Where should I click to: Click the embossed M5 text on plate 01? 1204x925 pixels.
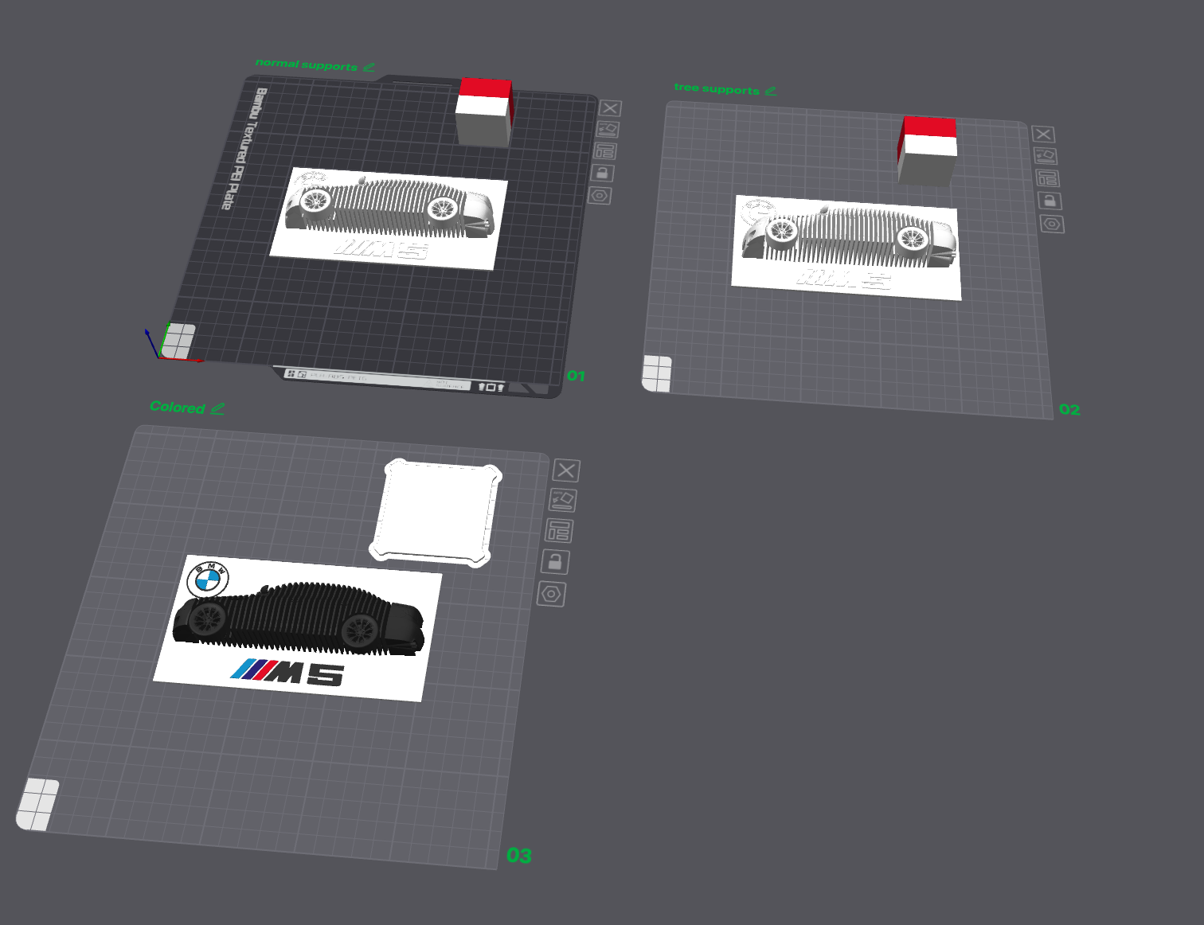[x=381, y=250]
